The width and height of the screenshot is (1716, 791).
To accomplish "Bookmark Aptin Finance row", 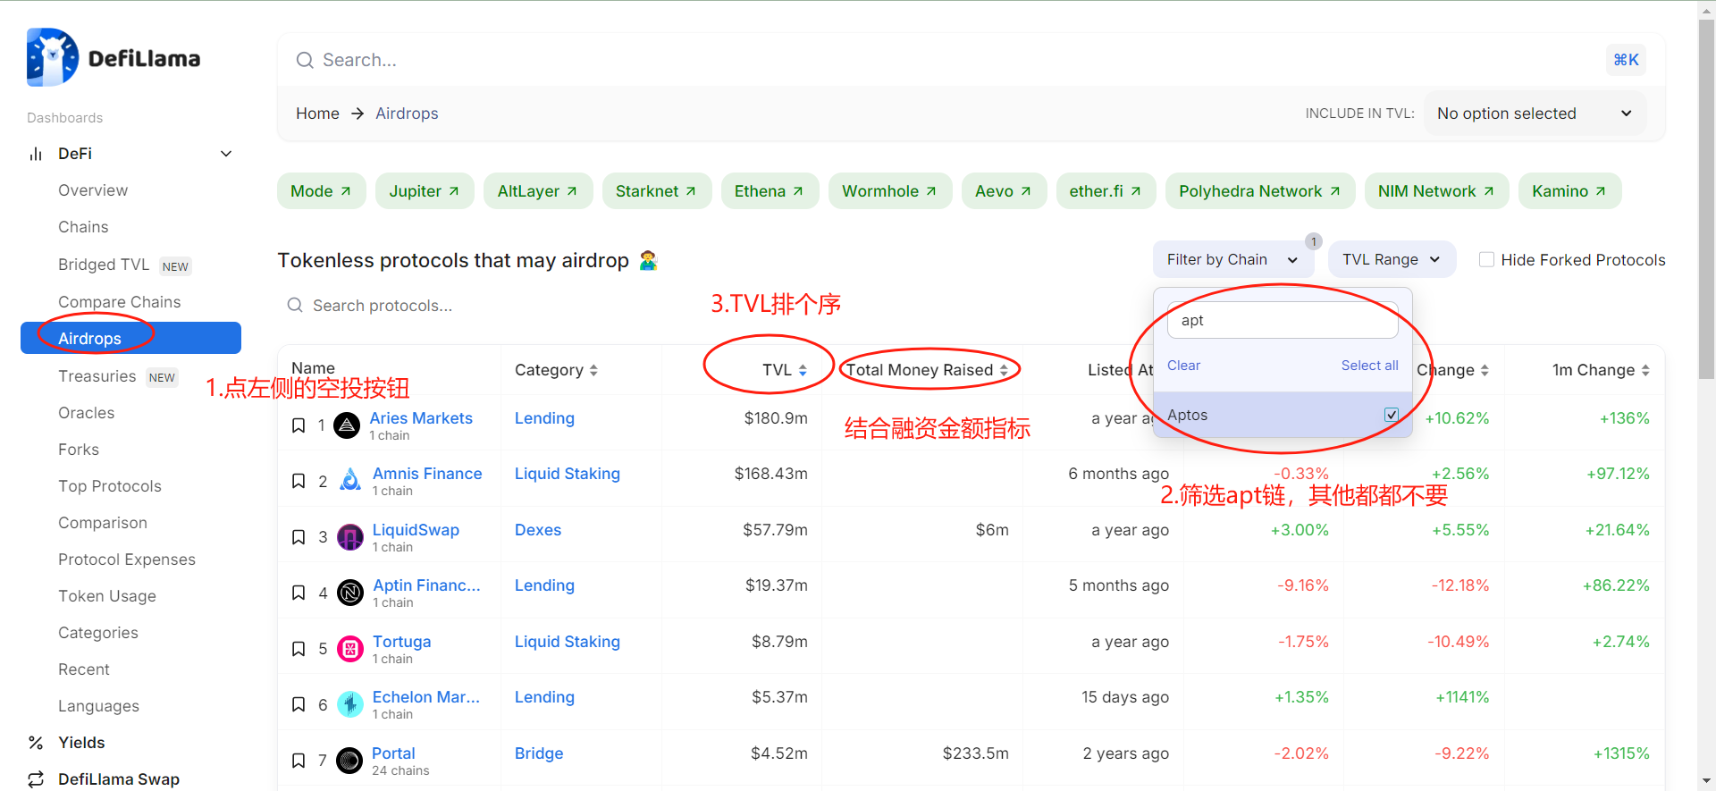I will (x=299, y=593).
